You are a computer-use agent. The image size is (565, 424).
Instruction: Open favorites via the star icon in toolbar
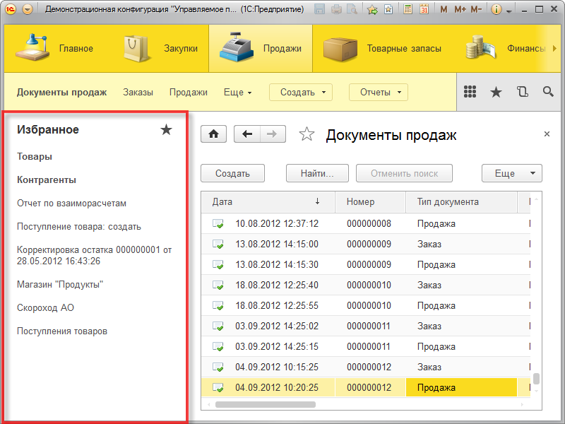tap(496, 92)
